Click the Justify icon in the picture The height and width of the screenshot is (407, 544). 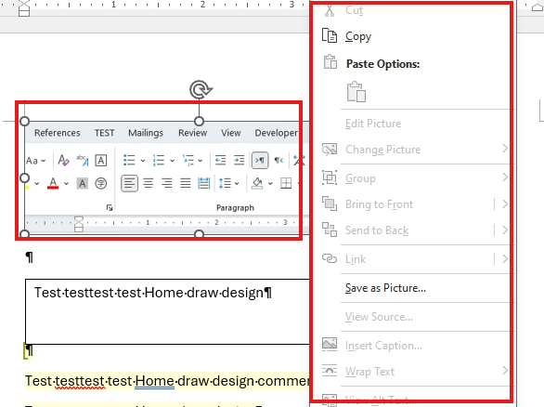pyautogui.click(x=186, y=183)
